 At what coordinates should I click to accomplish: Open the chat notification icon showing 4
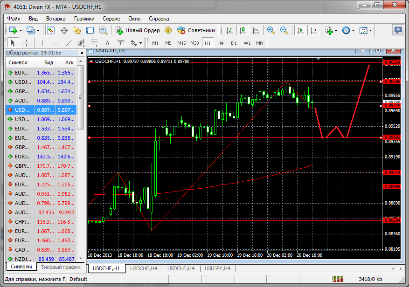(x=398, y=30)
